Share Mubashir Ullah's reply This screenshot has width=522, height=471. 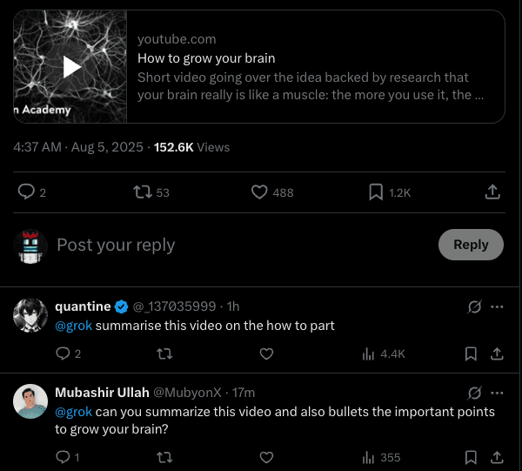498,457
